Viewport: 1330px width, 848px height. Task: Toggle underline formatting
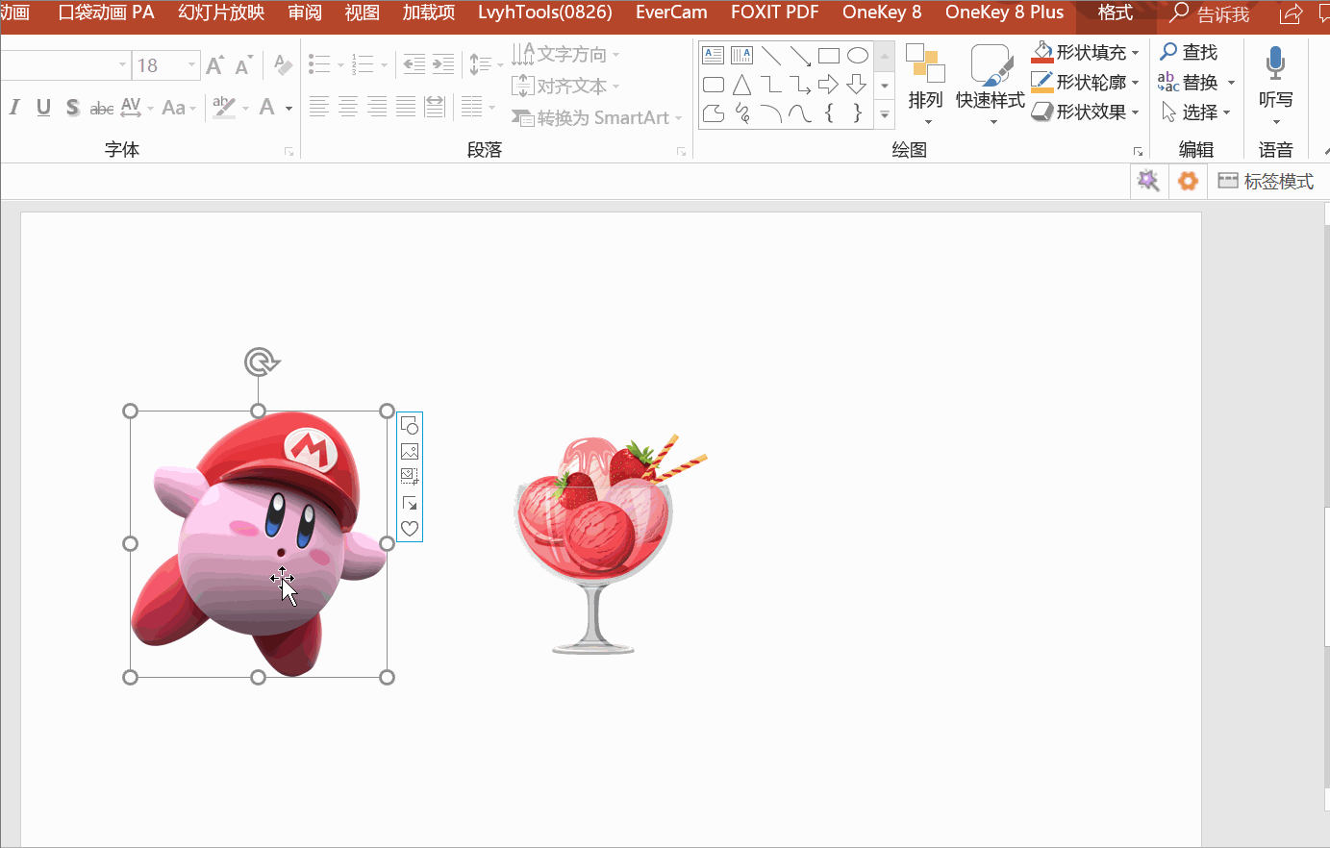click(x=43, y=108)
